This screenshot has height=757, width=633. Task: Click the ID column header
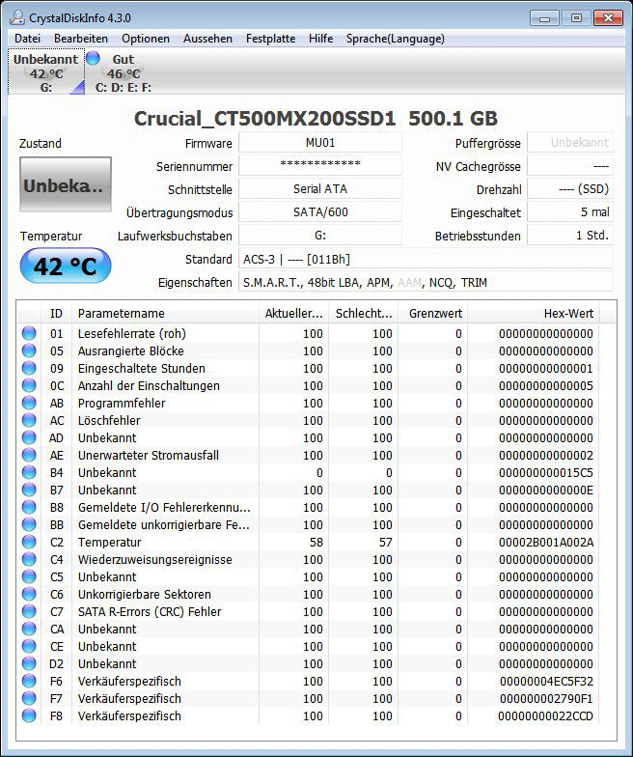pyautogui.click(x=56, y=313)
